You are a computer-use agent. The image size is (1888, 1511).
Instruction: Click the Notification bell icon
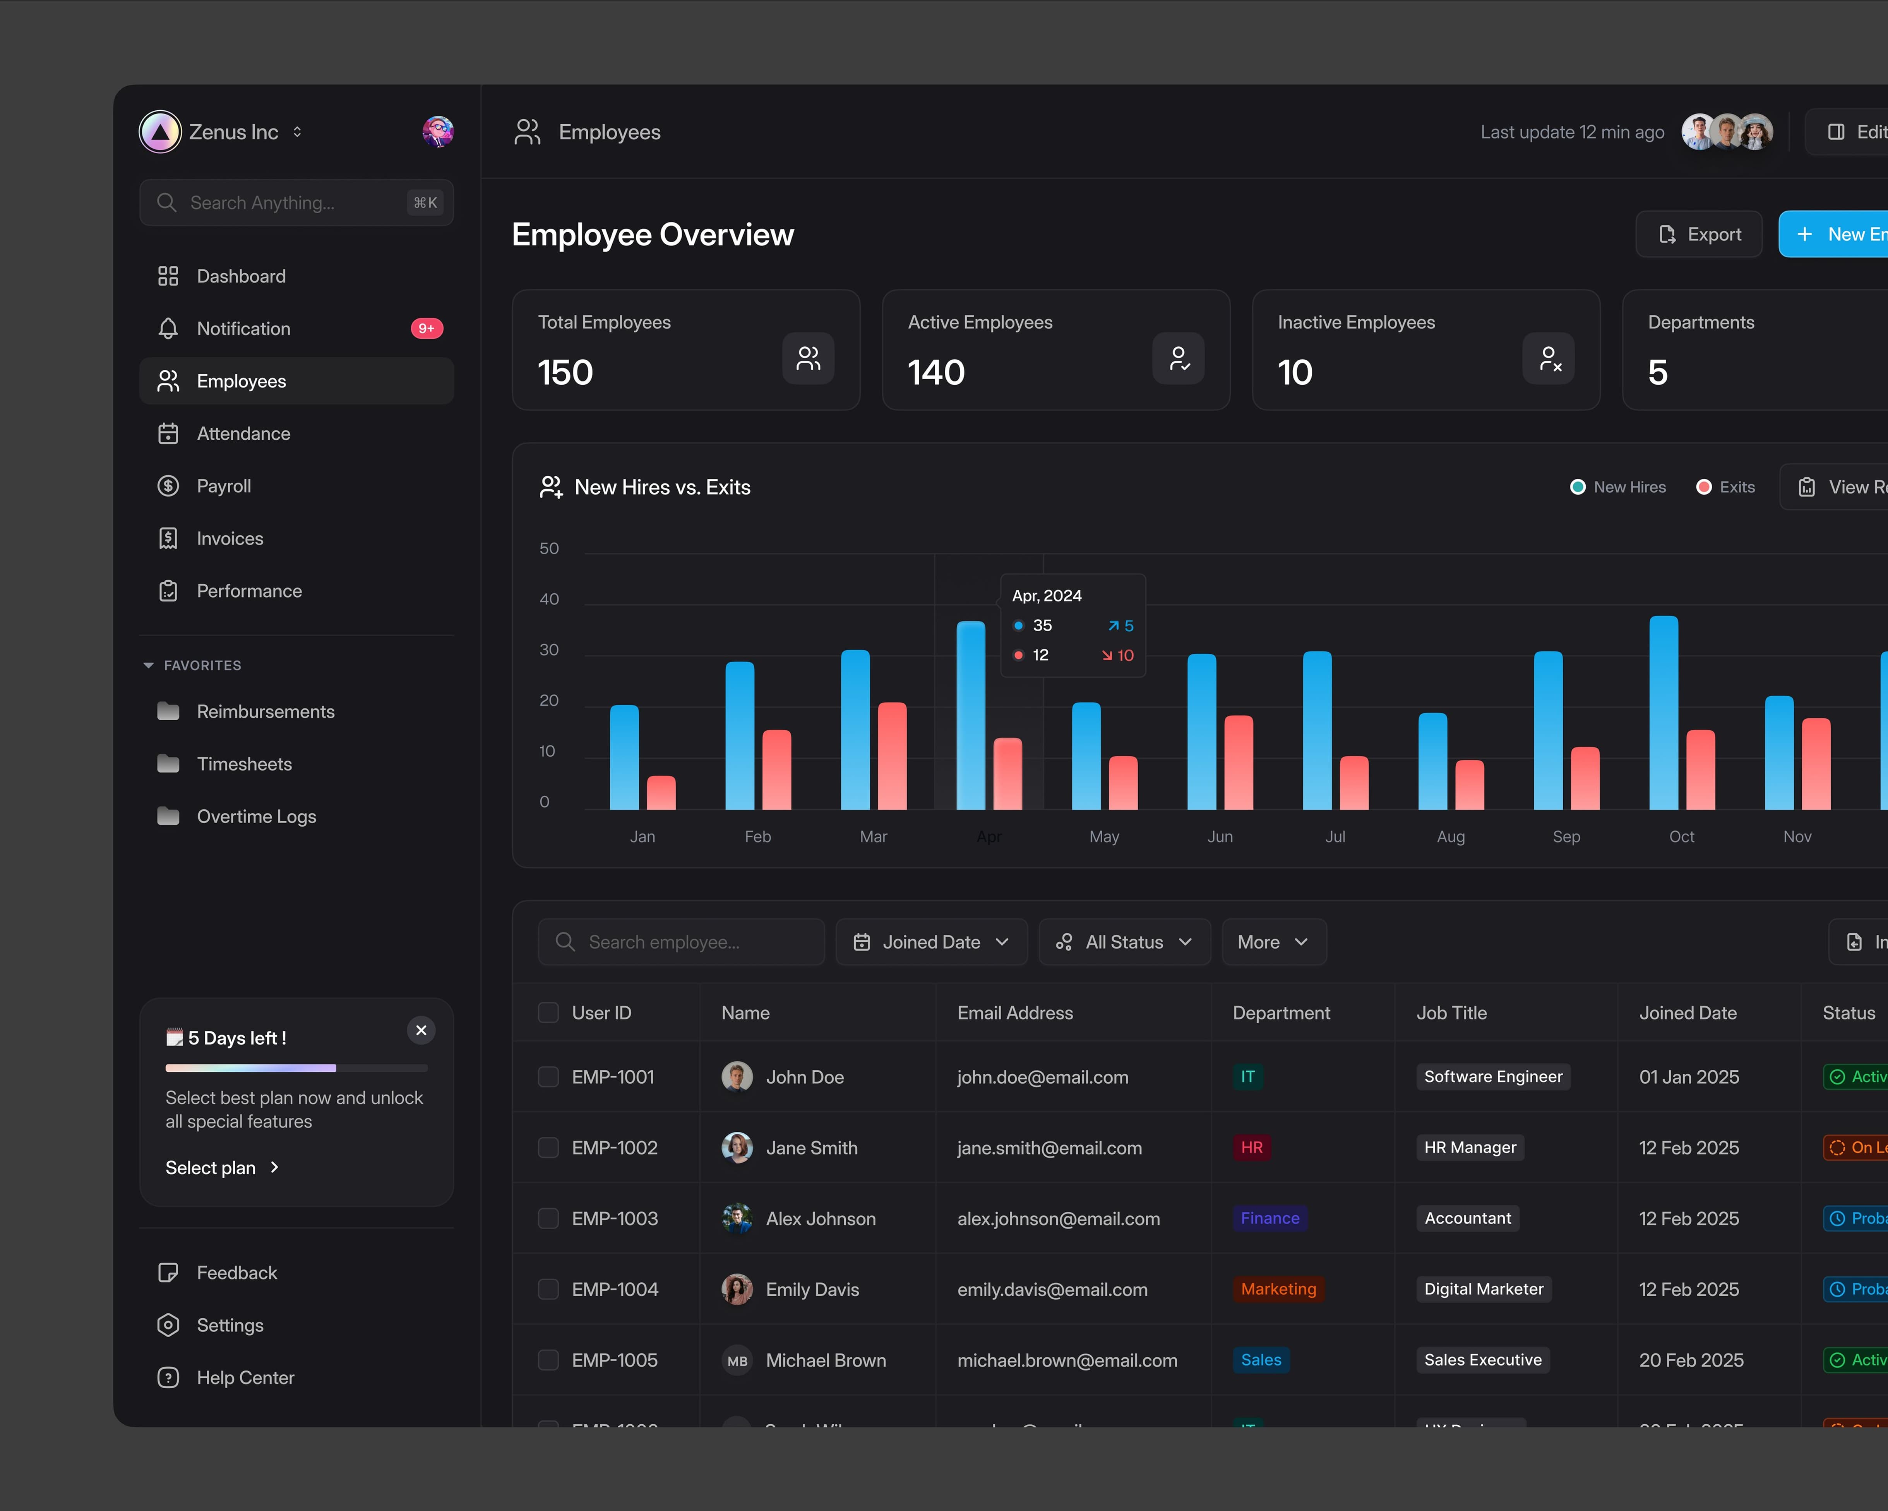[168, 329]
